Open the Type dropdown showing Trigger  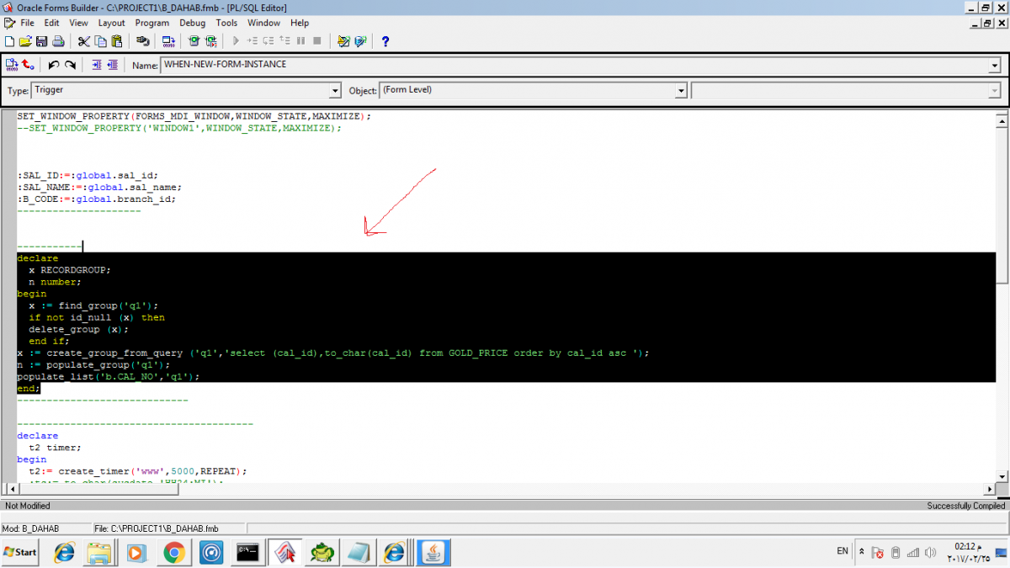[335, 91]
